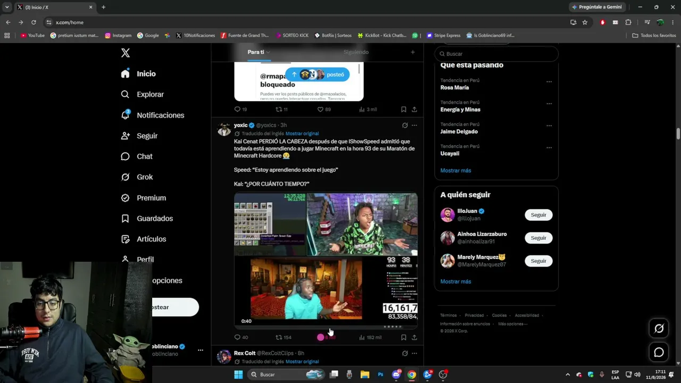Like yoxic's Kai Cenat post

pos(326,337)
